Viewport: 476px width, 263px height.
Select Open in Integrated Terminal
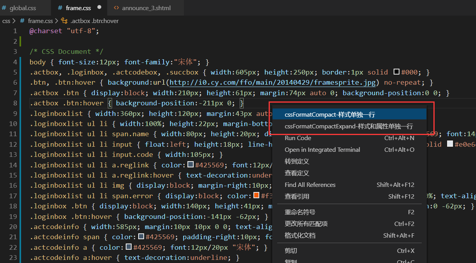pos(349,149)
